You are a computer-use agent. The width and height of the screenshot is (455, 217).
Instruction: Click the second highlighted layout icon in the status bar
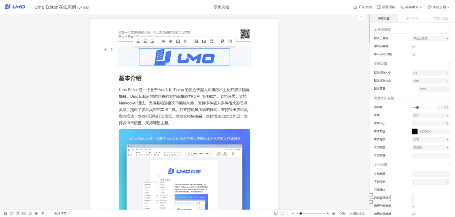tap(12, 214)
